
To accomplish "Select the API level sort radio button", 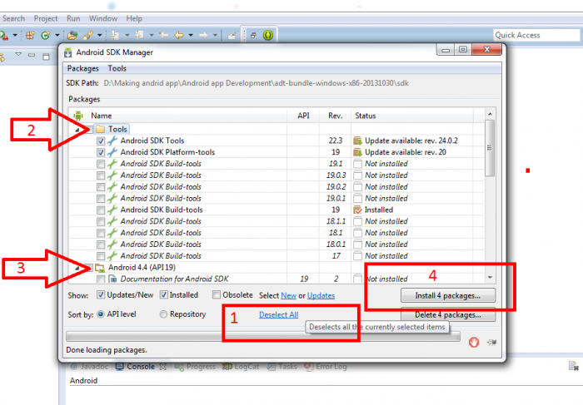I will (101, 314).
